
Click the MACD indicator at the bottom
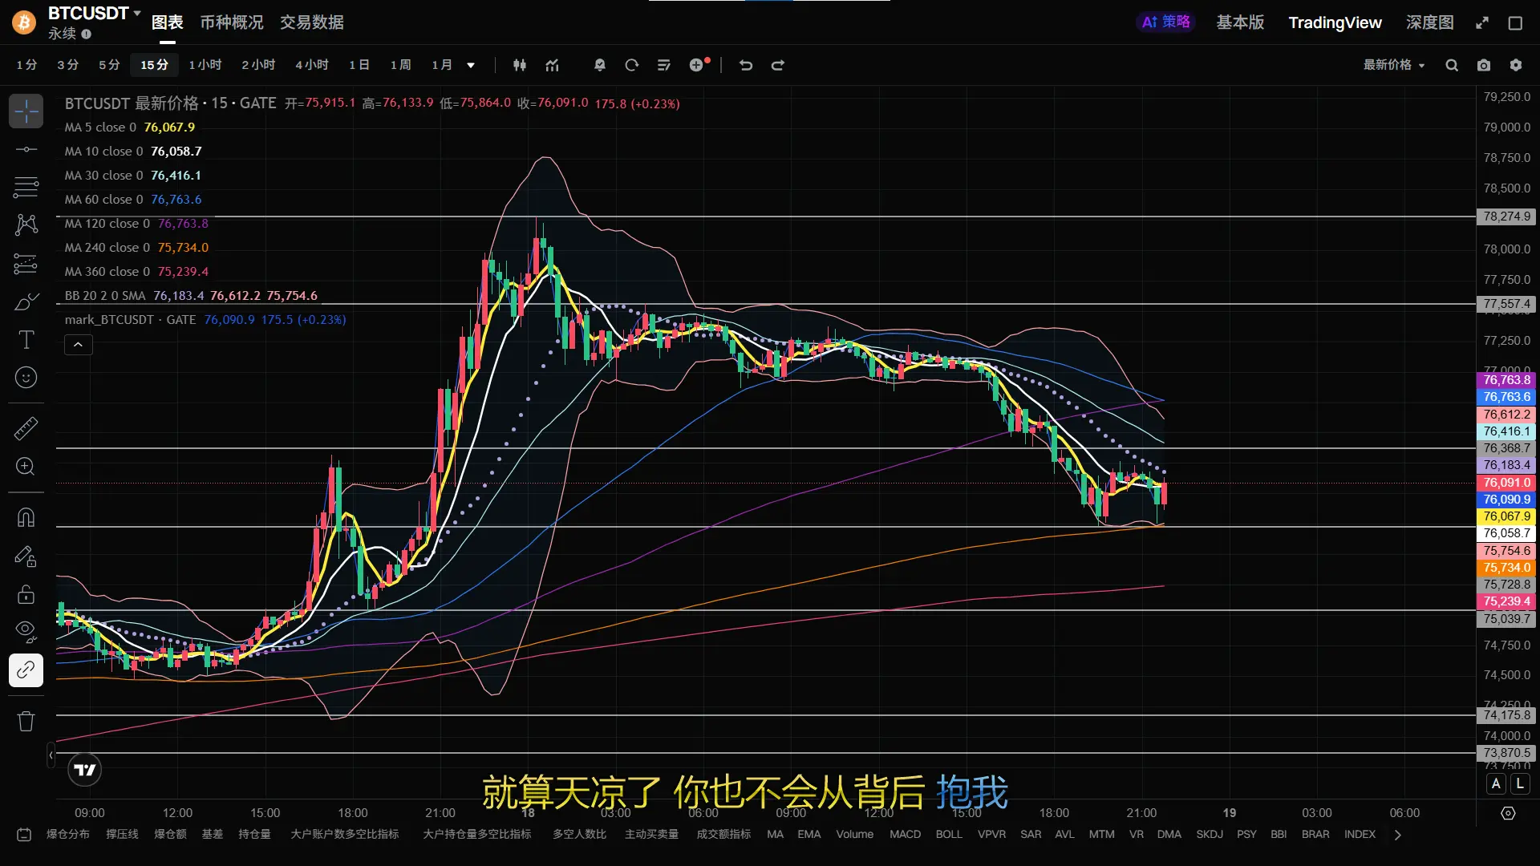[905, 834]
